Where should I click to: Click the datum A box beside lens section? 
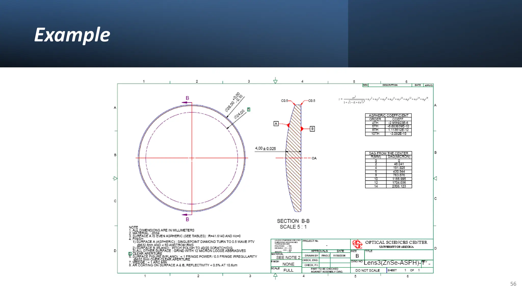pyautogui.click(x=276, y=124)
